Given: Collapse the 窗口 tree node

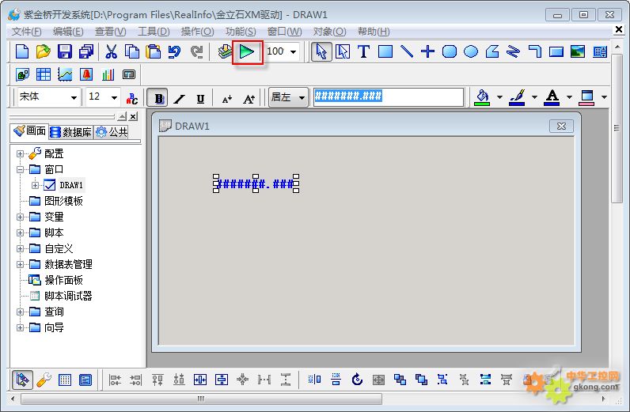Looking at the screenshot, I should point(20,169).
